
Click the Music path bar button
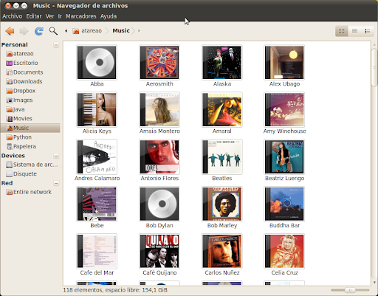121,31
